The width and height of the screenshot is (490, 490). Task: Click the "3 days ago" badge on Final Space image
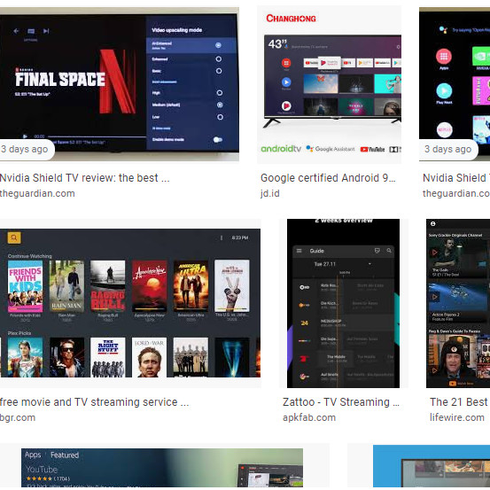(27, 150)
